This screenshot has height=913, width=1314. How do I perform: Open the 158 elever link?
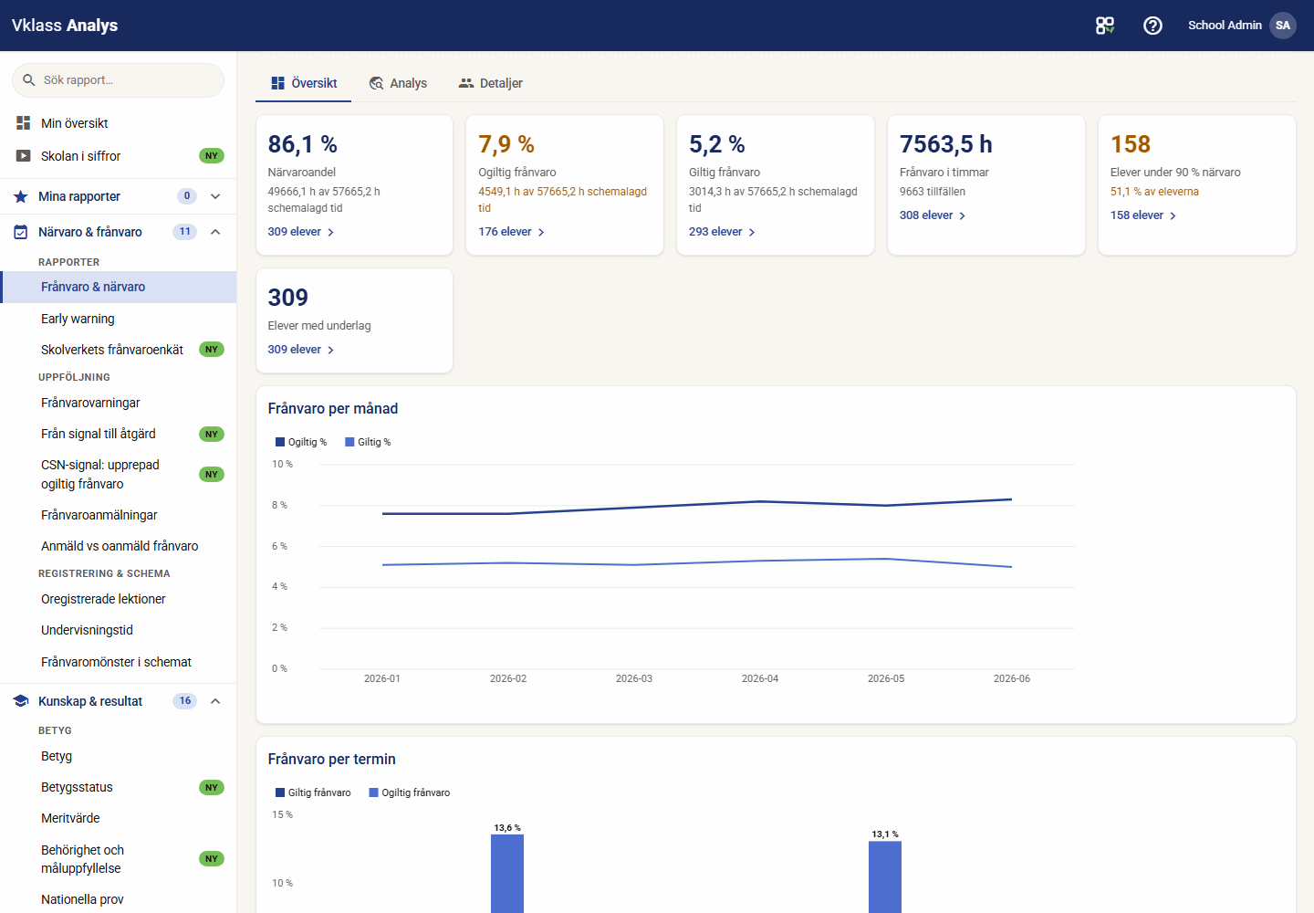[x=1143, y=215]
